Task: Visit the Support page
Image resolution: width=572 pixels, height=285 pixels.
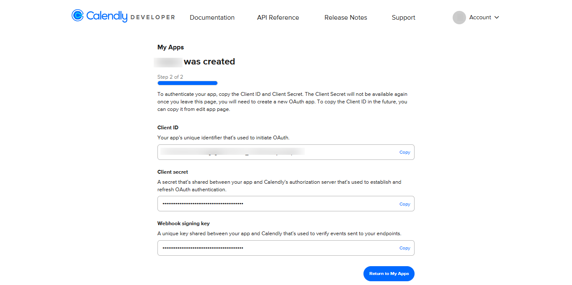Action: (403, 18)
